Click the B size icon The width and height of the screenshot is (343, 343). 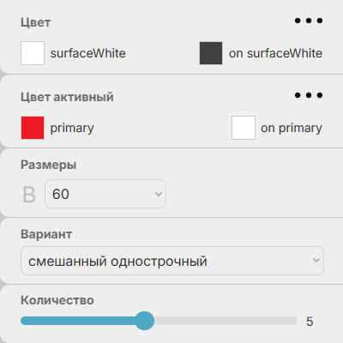click(29, 195)
